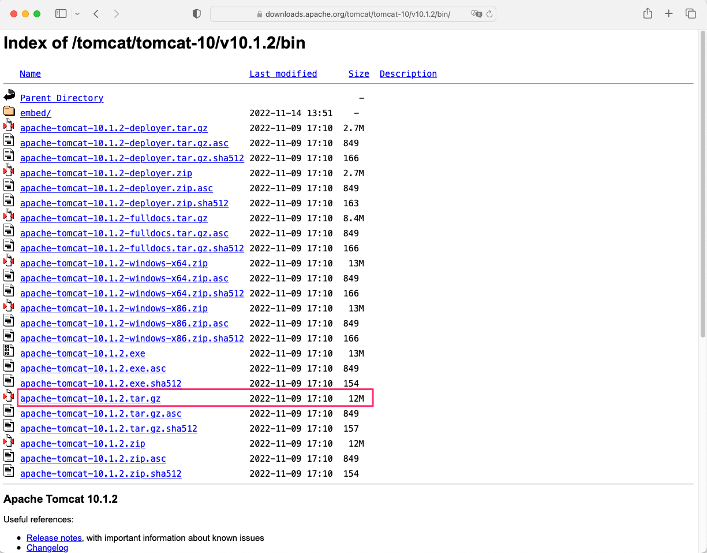The width and height of the screenshot is (707, 553).
Task: Open apache-tomcat-10.1.2-fulldocs.tar.gz.asc
Action: (124, 233)
